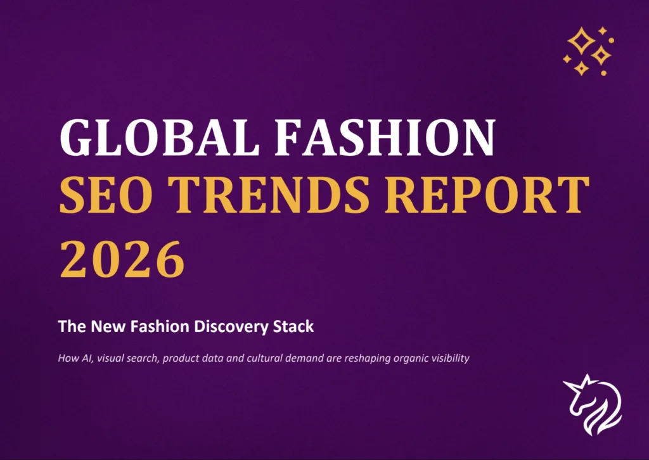Click the white unicorn logo
Image resolution: width=649 pixels, height=460 pixels.
click(592, 405)
